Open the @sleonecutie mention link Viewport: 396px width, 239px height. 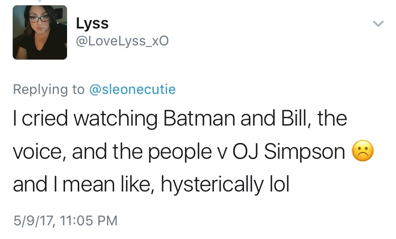tap(131, 90)
